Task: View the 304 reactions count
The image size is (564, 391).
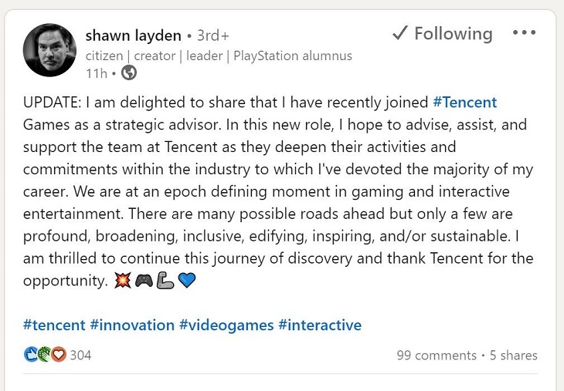Action: 80,356
